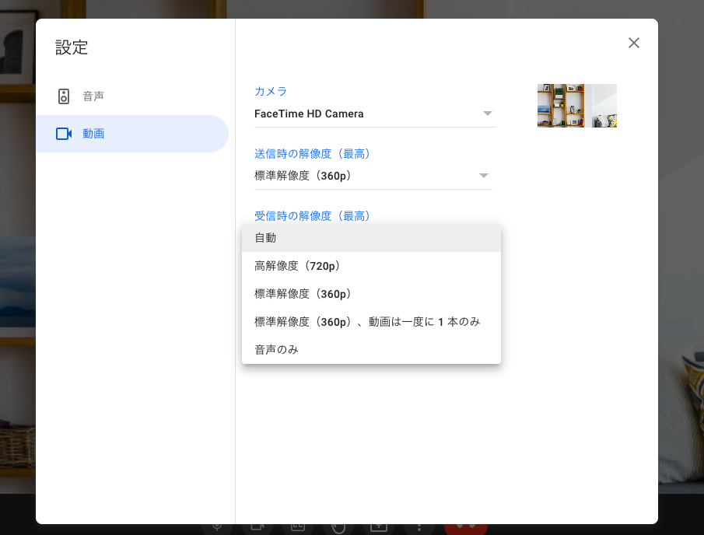704x535 pixels.
Task: Select the 音声のみ option
Action: click(x=371, y=349)
